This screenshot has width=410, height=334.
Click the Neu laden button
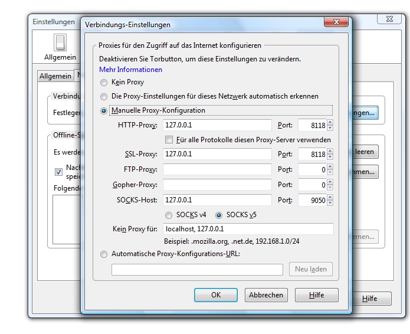point(311,269)
